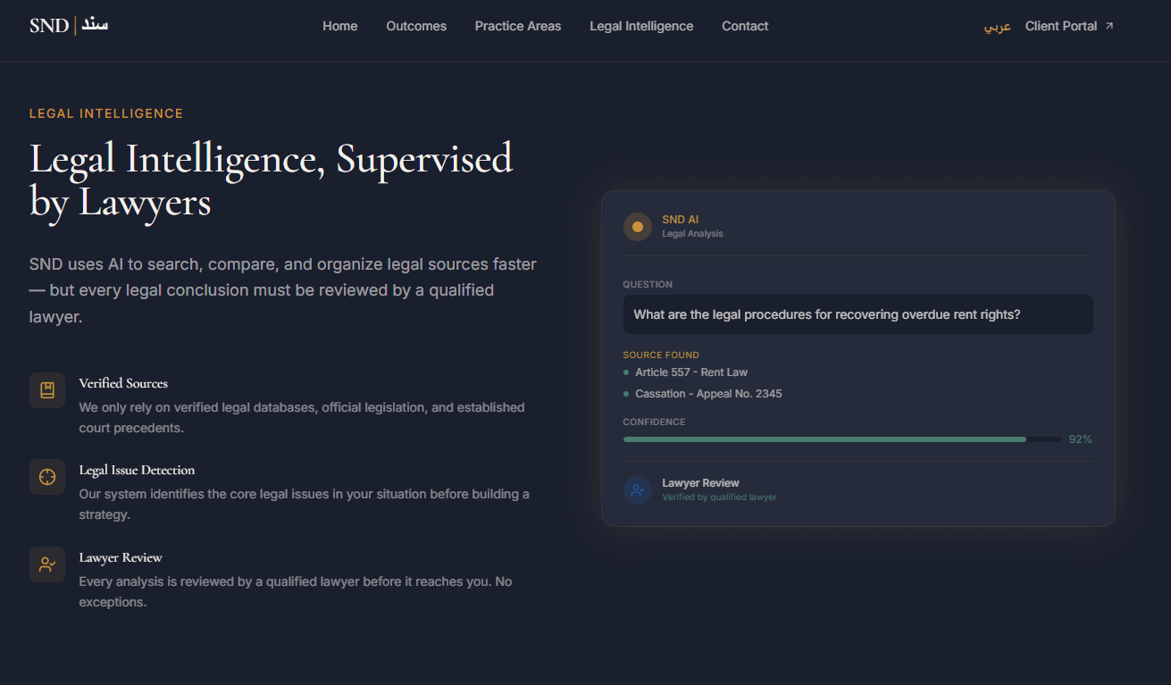Click the 'Legal Issue Detection' heading

137,470
